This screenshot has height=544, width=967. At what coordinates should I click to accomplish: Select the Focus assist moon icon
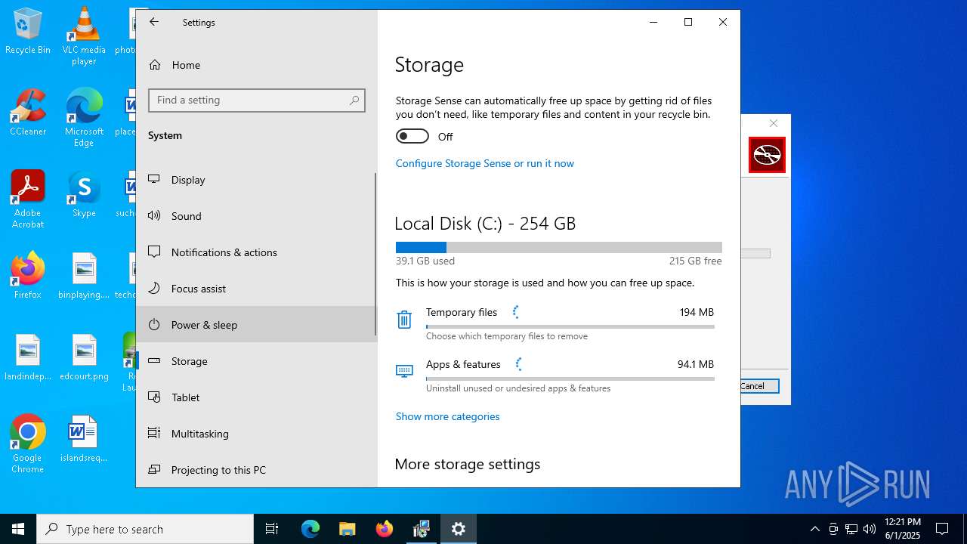coord(154,288)
